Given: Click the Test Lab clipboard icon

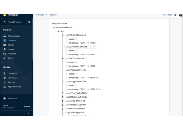Looking at the screenshot, I should 4,82.
